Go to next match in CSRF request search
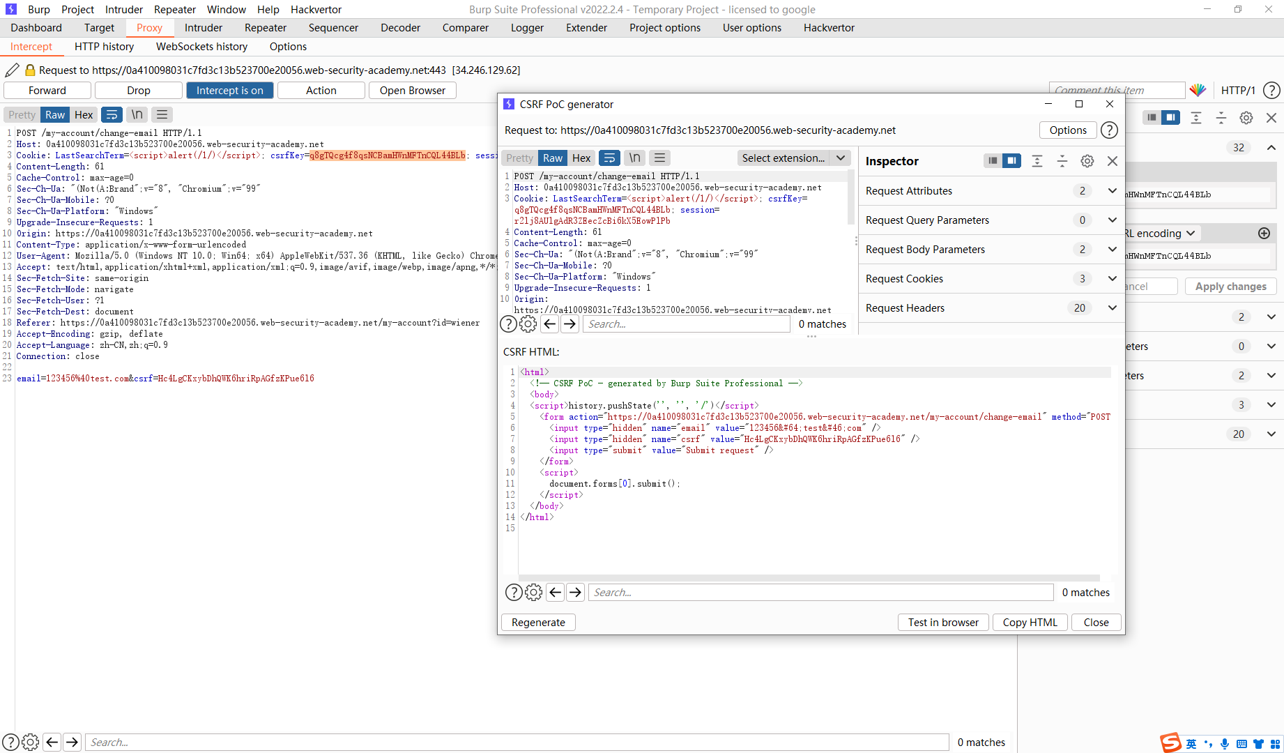This screenshot has width=1284, height=753. 570,324
